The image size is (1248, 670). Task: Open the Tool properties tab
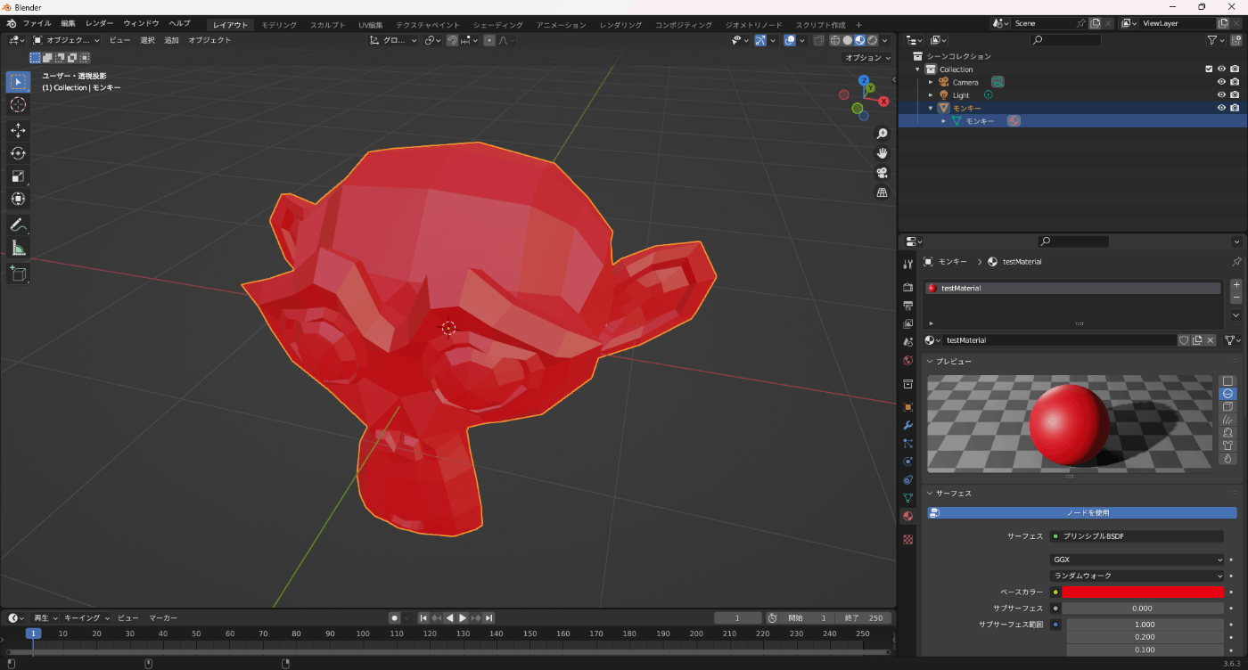point(907,265)
